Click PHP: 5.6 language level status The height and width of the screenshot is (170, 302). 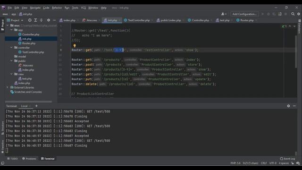pos(235,163)
